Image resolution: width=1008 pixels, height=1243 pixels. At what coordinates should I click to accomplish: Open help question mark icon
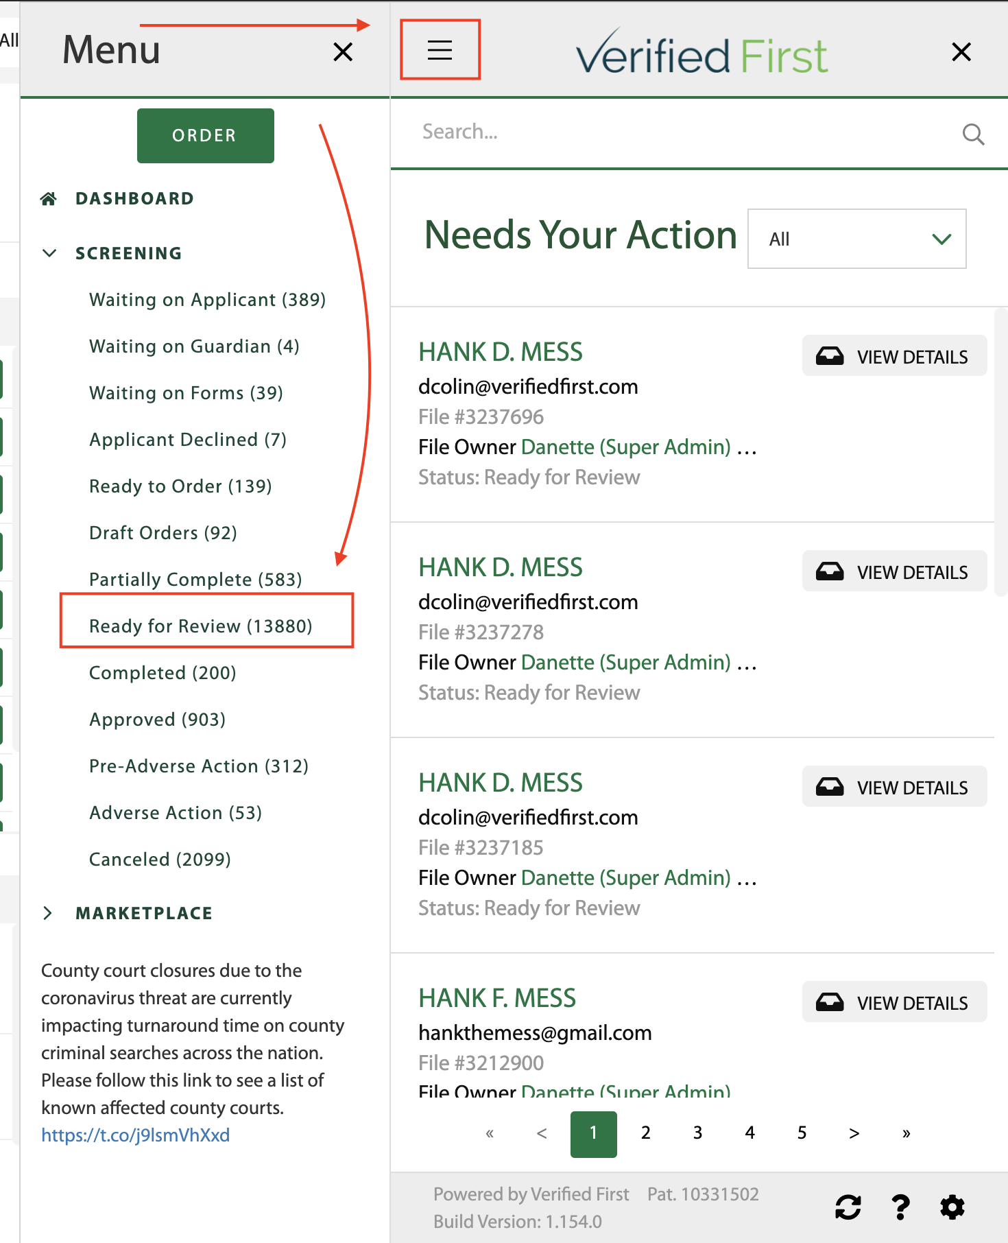coord(900,1207)
